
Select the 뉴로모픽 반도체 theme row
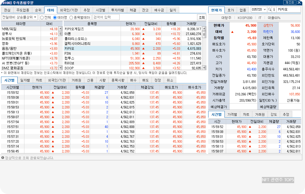30,39
